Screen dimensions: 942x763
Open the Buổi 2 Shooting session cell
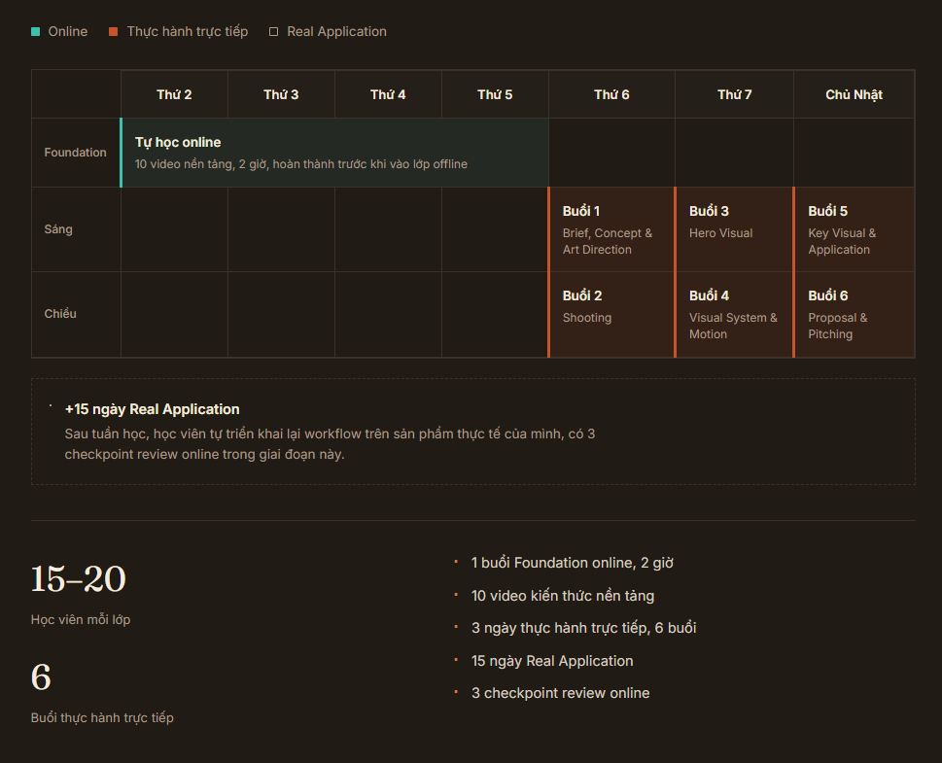tap(611, 315)
